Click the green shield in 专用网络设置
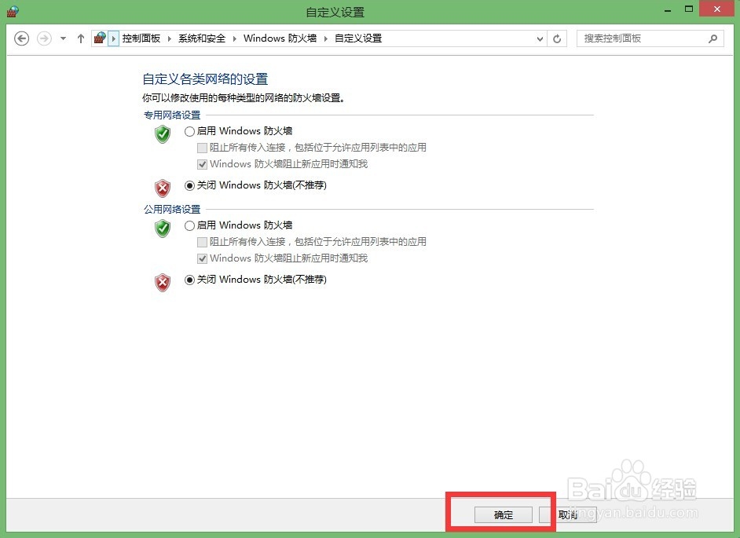 point(163,134)
